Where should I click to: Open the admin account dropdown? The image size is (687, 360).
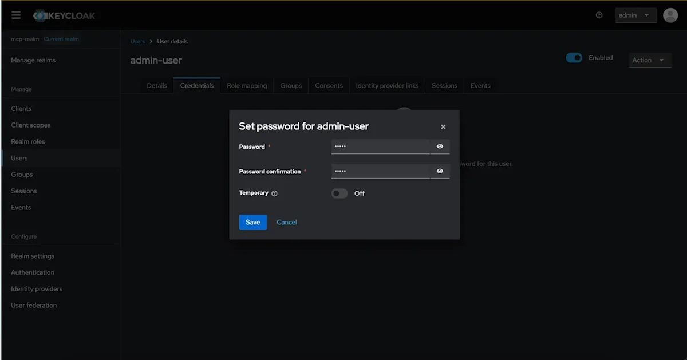point(635,15)
